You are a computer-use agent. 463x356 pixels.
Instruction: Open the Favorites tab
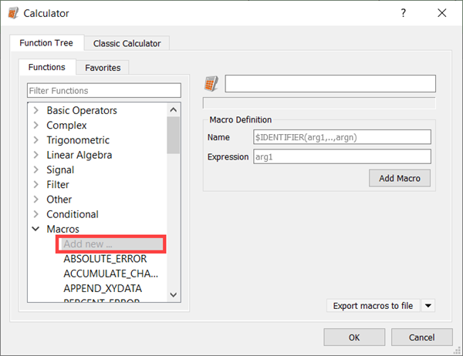coord(103,68)
